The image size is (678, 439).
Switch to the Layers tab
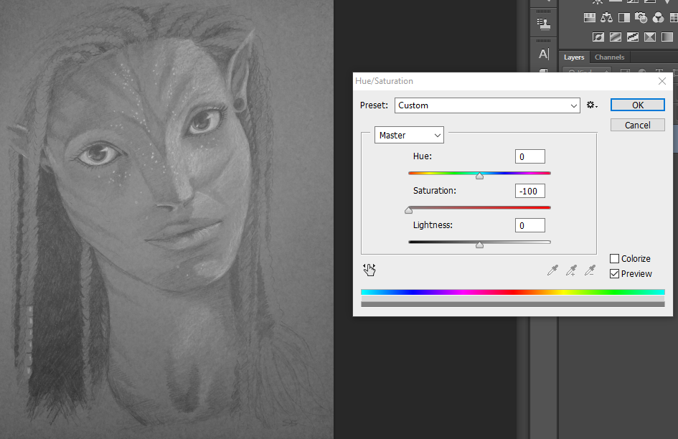coord(574,57)
